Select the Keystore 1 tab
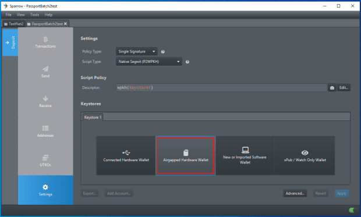The height and width of the screenshot is (217, 361). pos(93,118)
